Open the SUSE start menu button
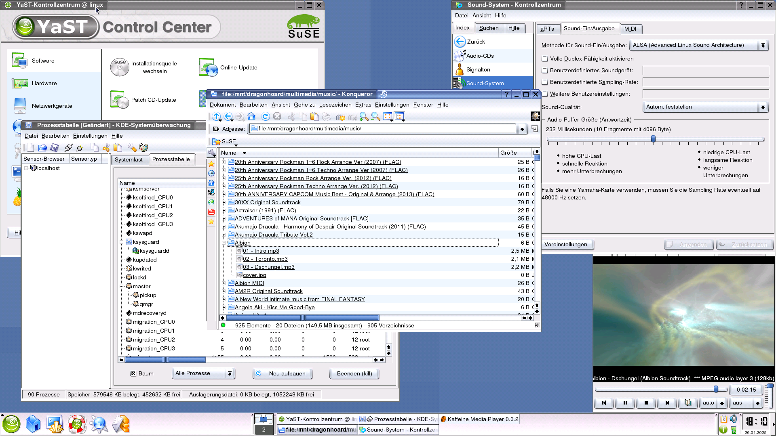The image size is (776, 436). [x=11, y=424]
